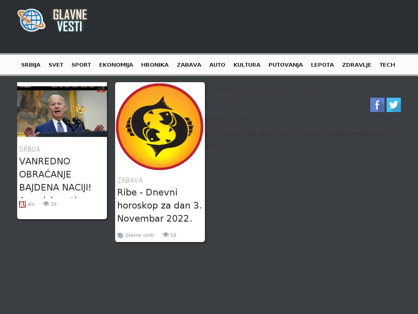Select the Tech menu item
This screenshot has width=418, height=314.
(387, 65)
